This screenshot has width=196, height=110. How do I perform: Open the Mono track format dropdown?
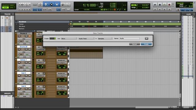coord(69,38)
